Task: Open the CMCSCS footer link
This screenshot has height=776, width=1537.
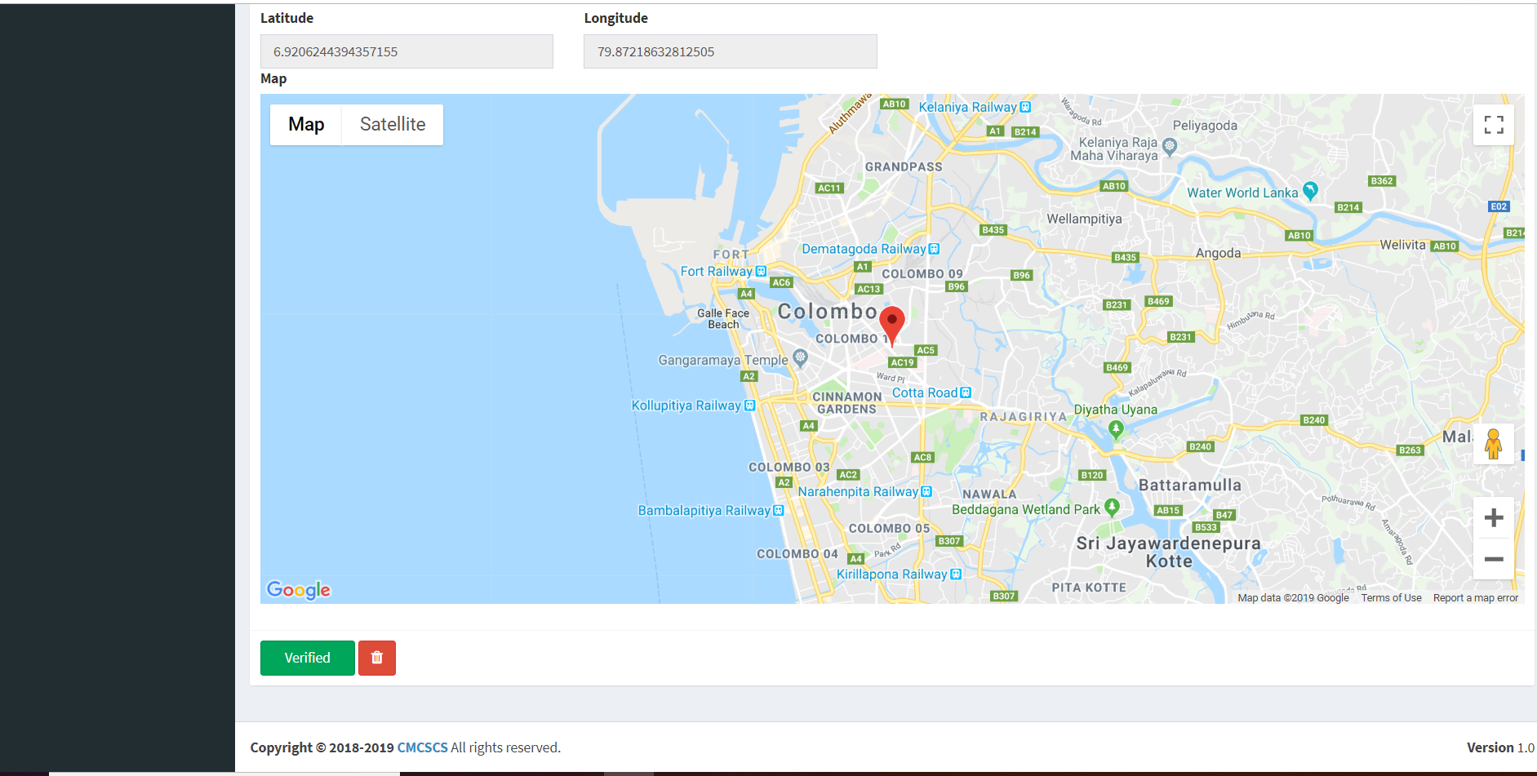Action: [422, 747]
